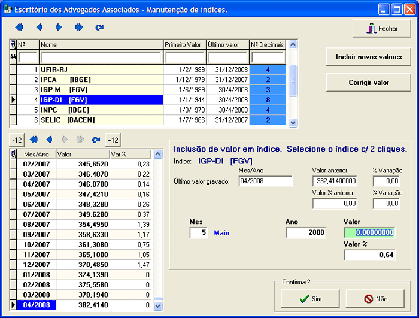Click the Mes/Ano column header
The width and height of the screenshot is (419, 318).
(x=37, y=154)
